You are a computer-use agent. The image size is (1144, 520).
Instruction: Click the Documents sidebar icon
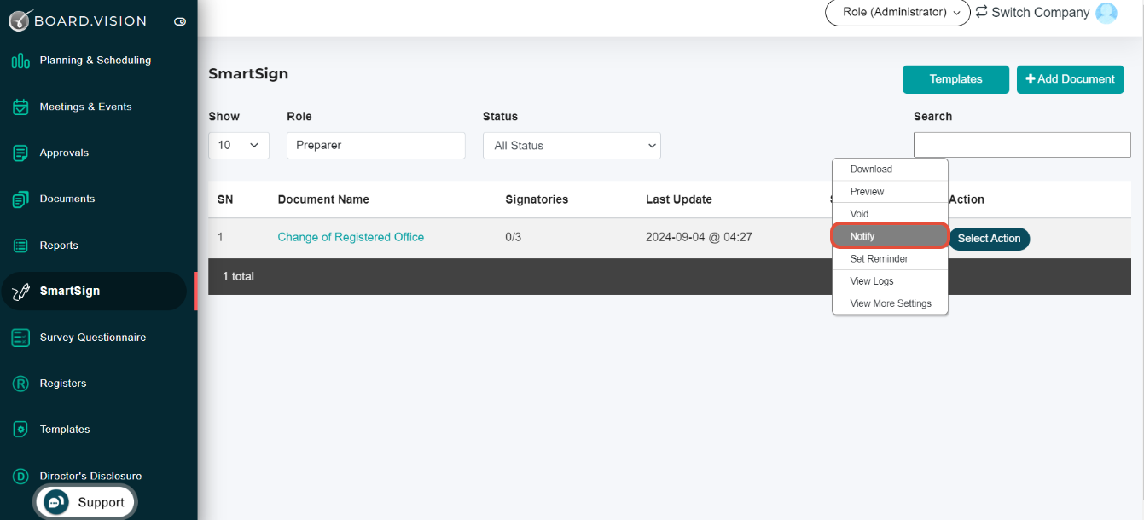20,199
